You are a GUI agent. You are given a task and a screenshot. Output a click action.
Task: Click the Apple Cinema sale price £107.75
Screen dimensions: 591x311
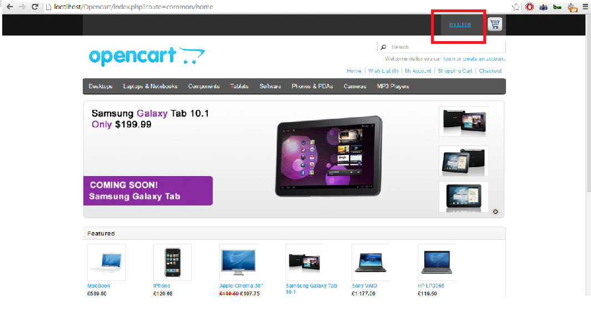pyautogui.click(x=250, y=294)
